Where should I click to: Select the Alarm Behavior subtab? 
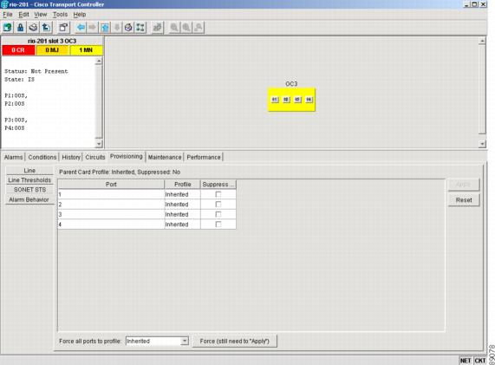pyautogui.click(x=29, y=199)
